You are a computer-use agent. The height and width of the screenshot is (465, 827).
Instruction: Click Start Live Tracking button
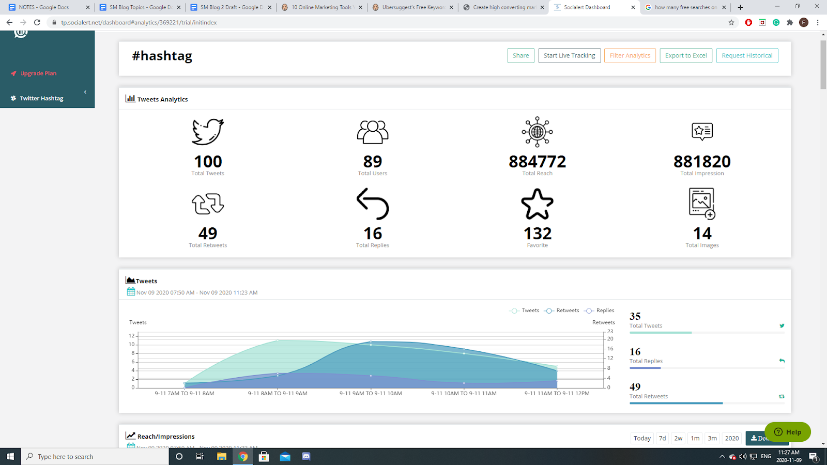569,55
